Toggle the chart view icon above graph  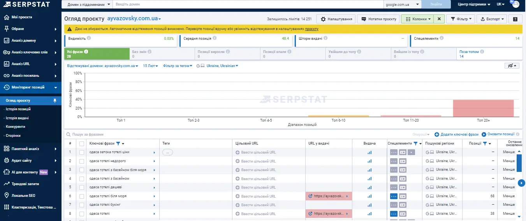512,65
